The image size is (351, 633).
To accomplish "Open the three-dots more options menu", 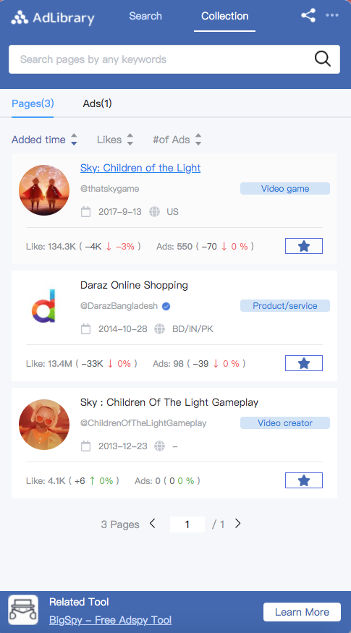I will click(x=332, y=15).
